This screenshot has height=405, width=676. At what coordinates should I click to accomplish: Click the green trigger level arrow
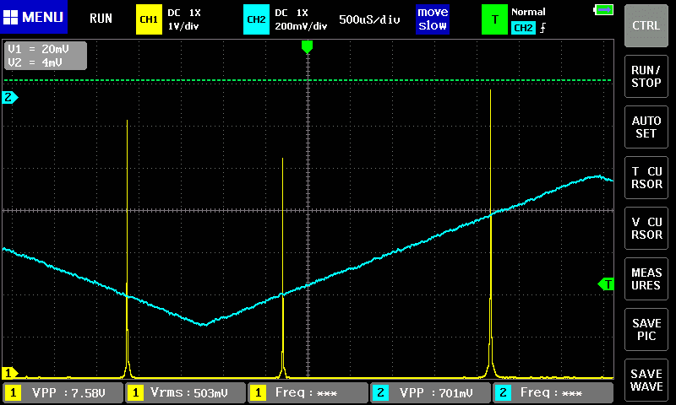606,284
